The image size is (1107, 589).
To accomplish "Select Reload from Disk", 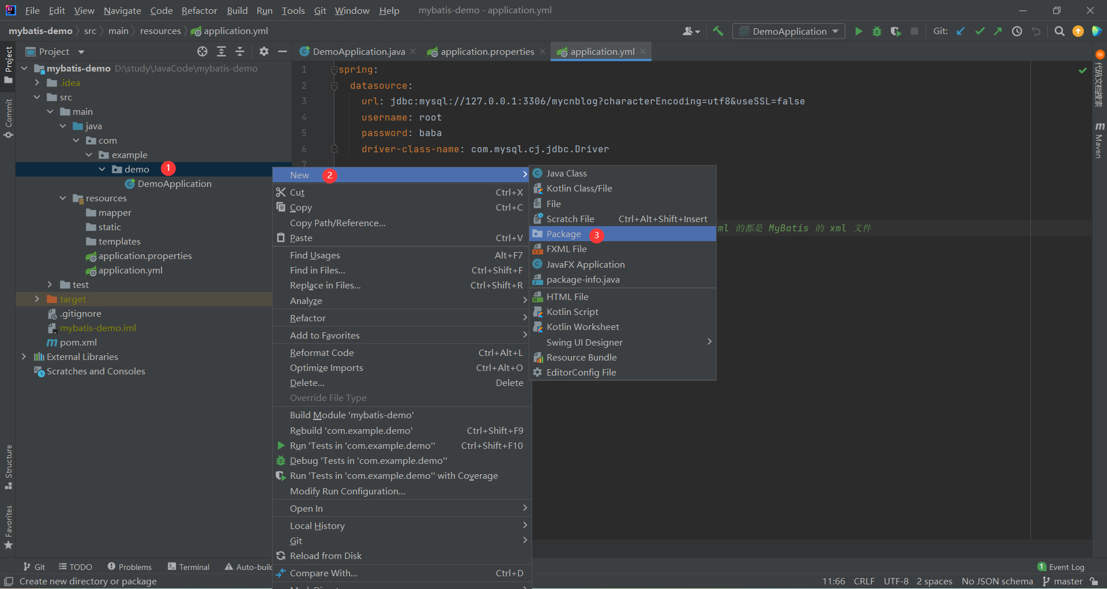I will [401, 556].
